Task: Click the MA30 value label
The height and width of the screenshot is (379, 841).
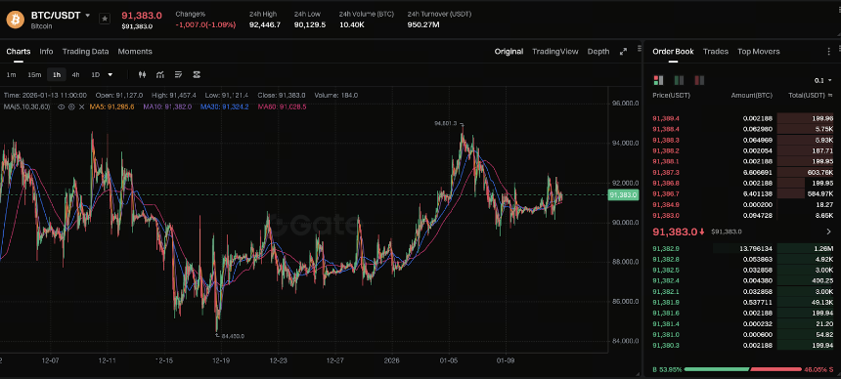Action: click(x=224, y=106)
